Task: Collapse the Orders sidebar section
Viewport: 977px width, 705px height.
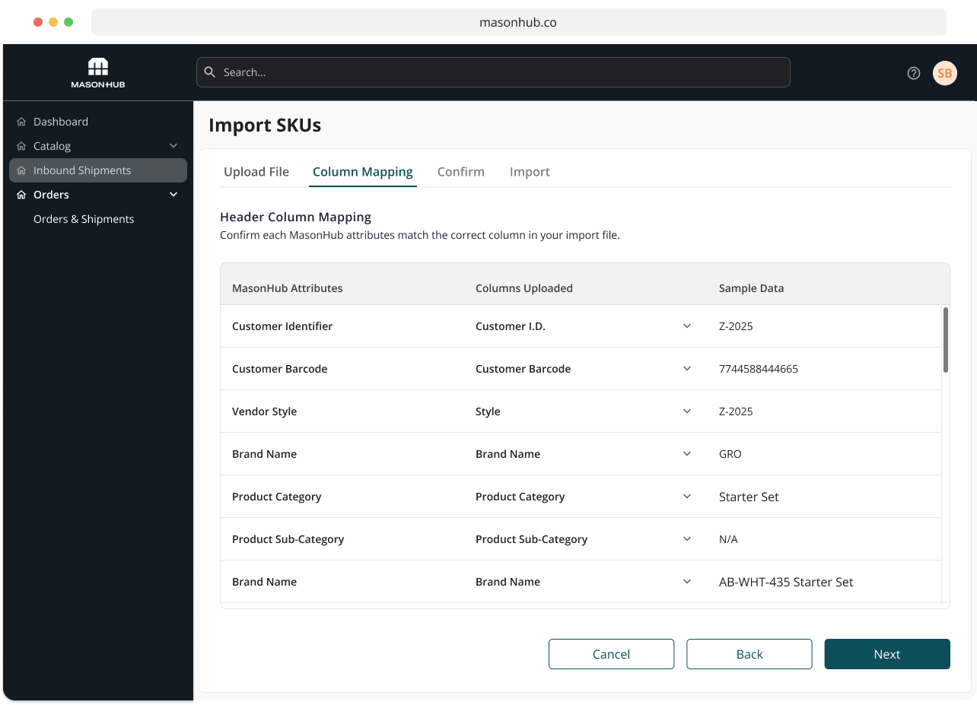Action: tap(173, 194)
